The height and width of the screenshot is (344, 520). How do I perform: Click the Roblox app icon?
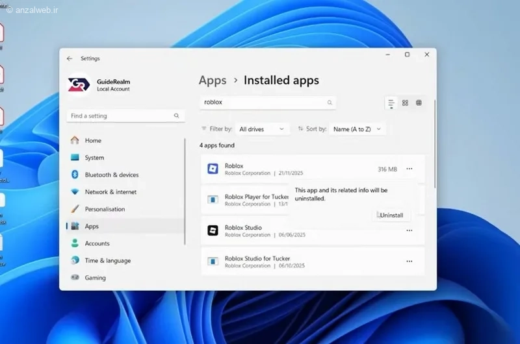pos(213,169)
